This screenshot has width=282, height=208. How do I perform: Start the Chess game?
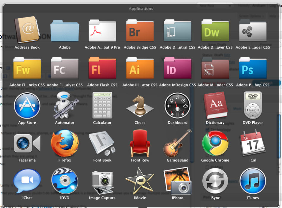click(140, 106)
